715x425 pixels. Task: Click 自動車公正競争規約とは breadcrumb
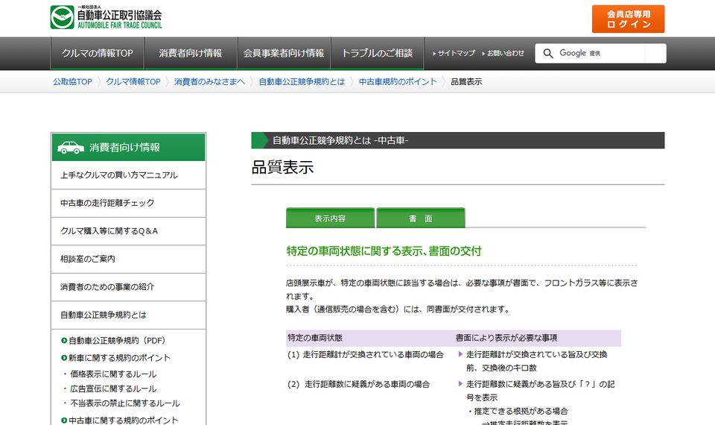302,82
